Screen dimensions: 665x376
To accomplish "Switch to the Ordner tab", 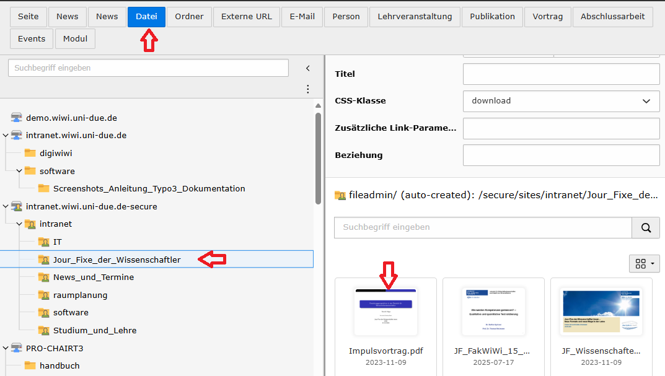I will [x=189, y=17].
